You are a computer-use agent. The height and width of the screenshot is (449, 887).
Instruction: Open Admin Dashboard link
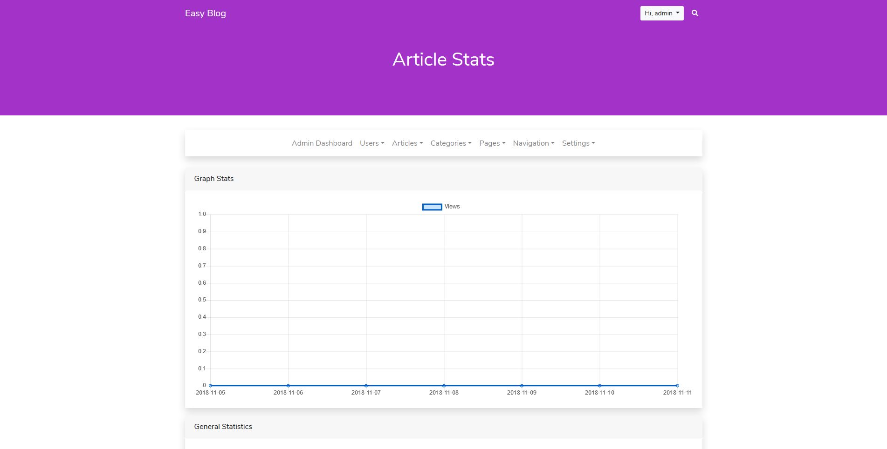tap(322, 143)
